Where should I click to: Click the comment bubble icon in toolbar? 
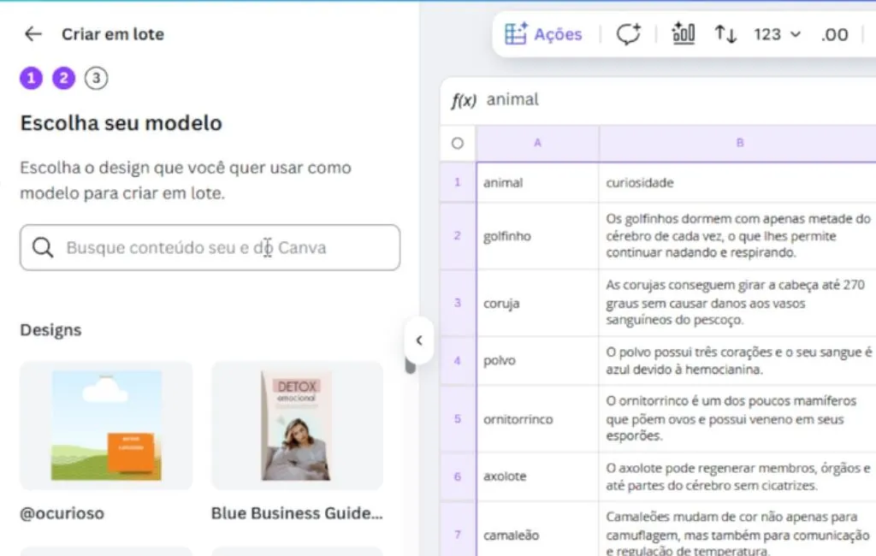pyautogui.click(x=628, y=34)
